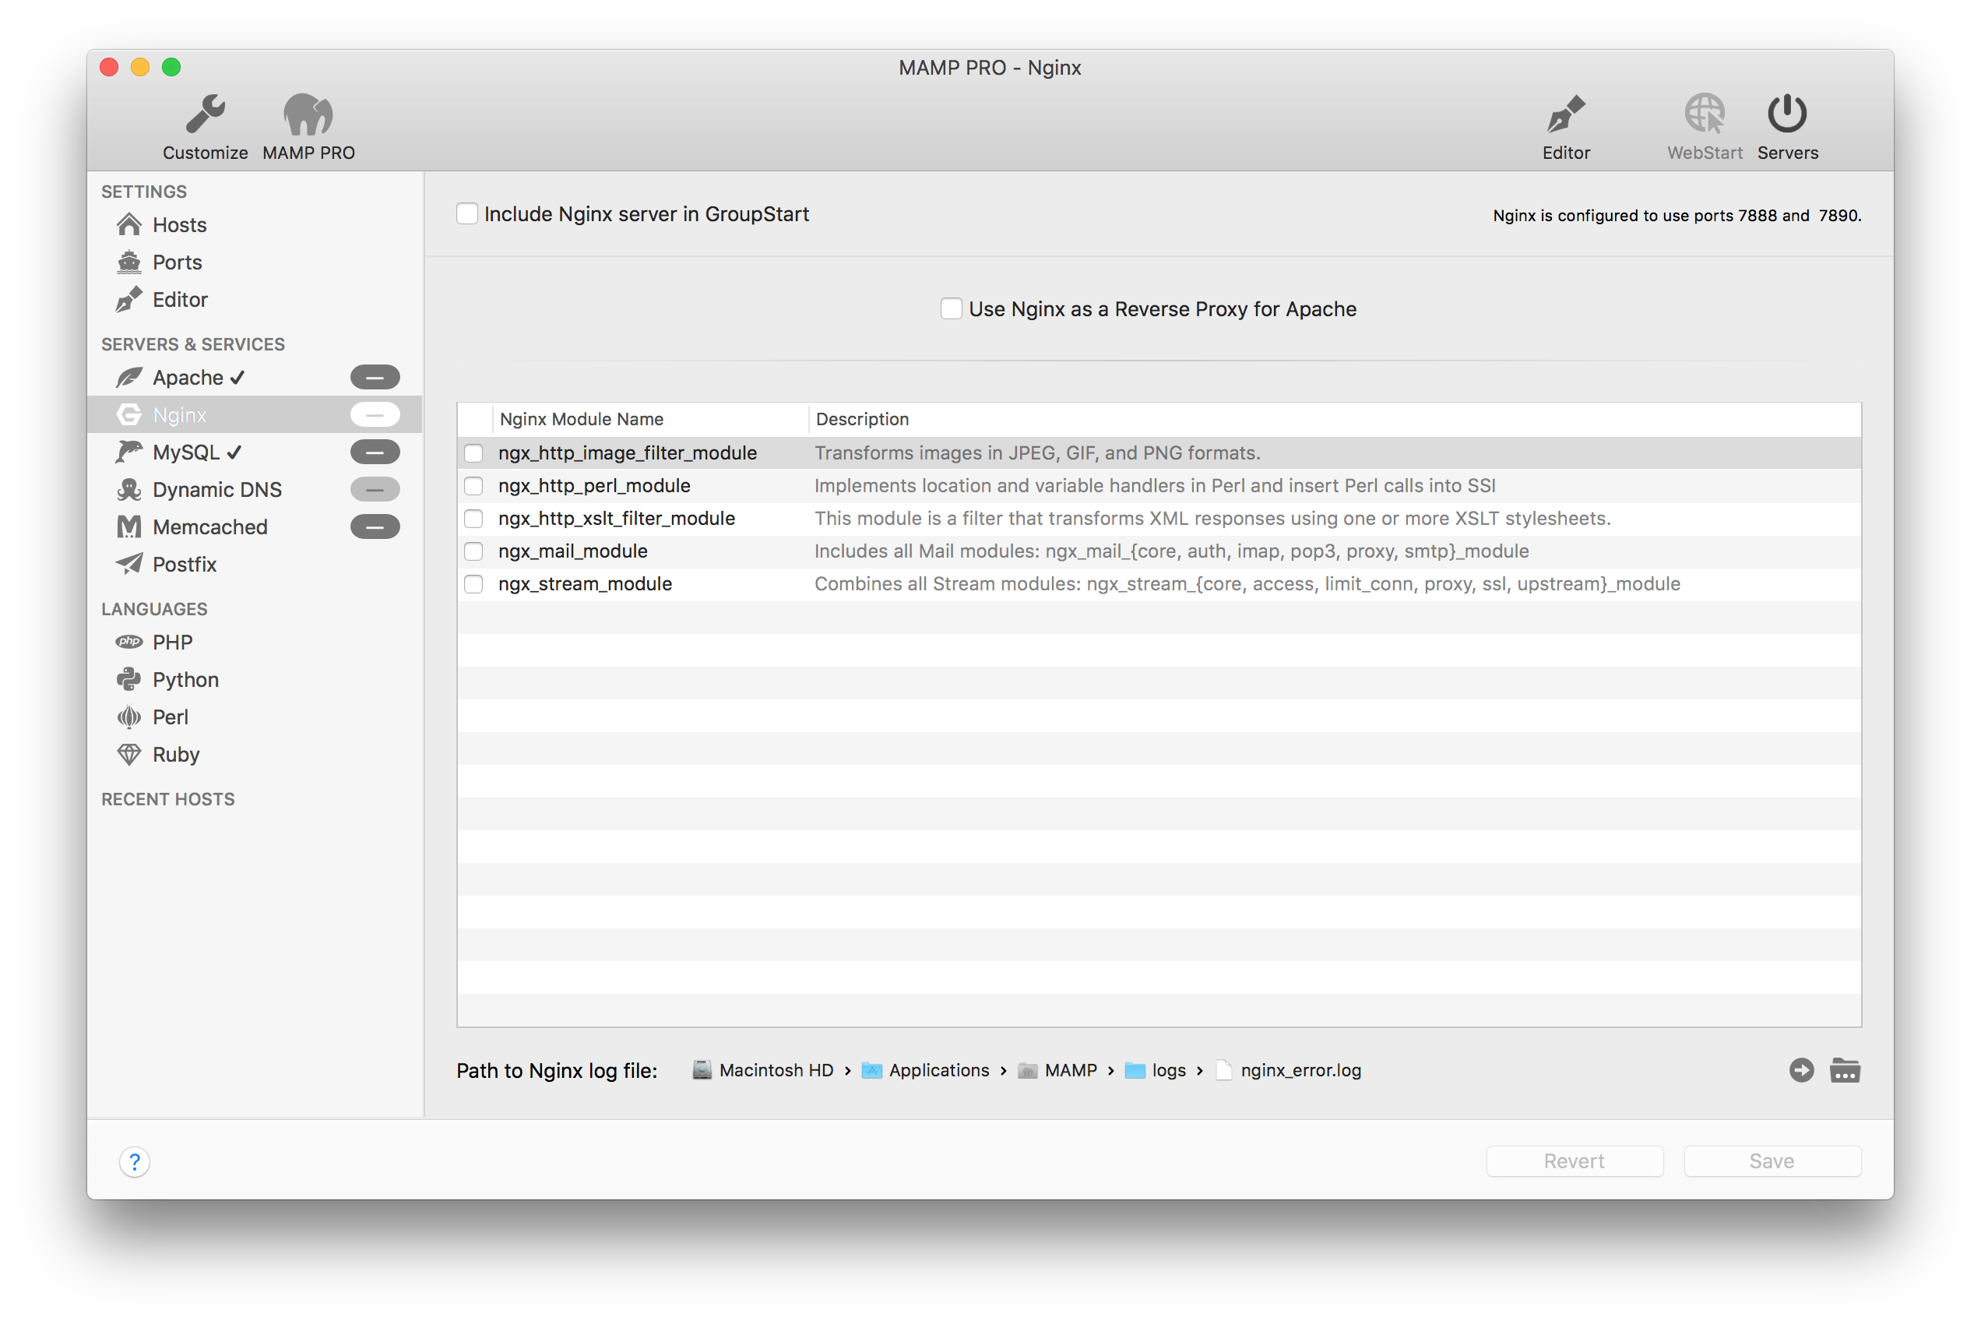Screen dimensions: 1981x1324
Task: Click the Macintosh HD path label
Action: [x=776, y=1070]
